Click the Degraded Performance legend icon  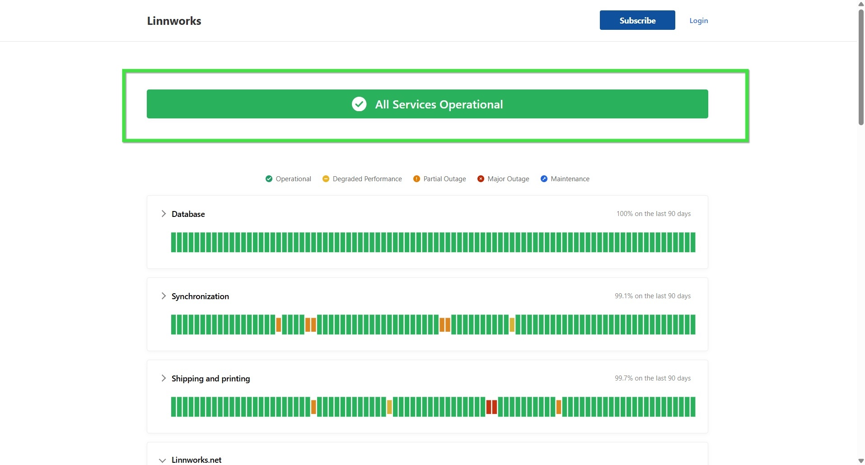(x=326, y=179)
